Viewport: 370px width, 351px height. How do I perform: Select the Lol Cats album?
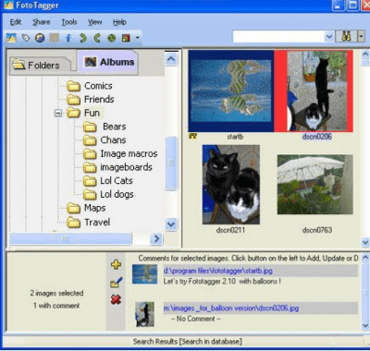[117, 181]
